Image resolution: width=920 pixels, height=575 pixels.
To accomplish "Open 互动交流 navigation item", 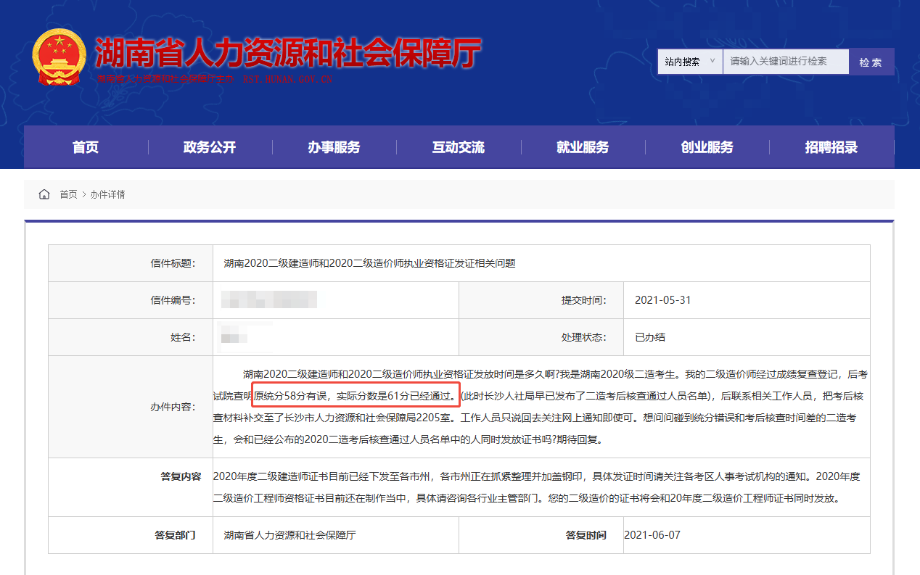I will [x=459, y=147].
